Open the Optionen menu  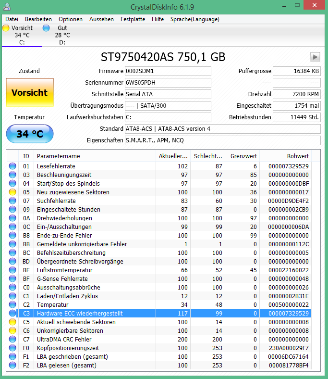click(x=71, y=19)
